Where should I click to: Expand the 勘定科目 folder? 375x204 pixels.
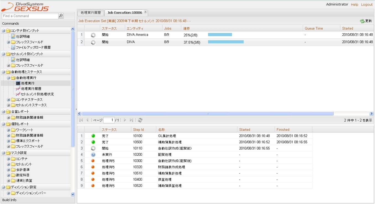[8, 175]
